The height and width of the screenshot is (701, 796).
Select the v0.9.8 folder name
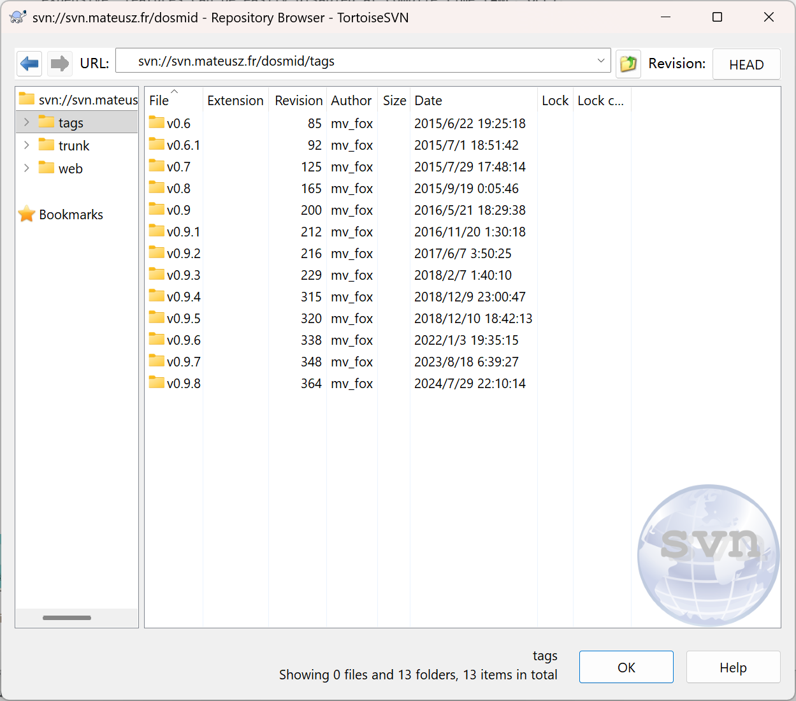[184, 383]
